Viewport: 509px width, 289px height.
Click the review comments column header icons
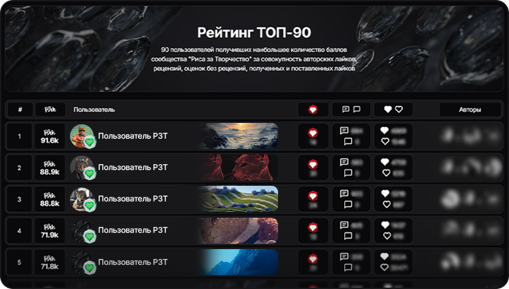[351, 110]
